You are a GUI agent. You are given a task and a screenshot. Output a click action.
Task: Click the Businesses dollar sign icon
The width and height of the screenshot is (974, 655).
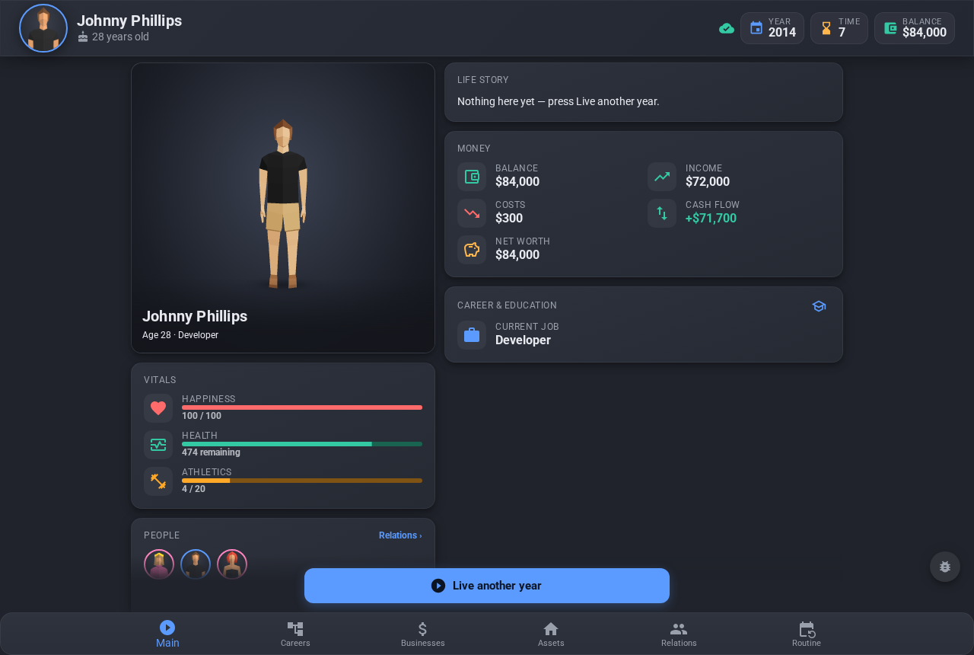(x=423, y=629)
